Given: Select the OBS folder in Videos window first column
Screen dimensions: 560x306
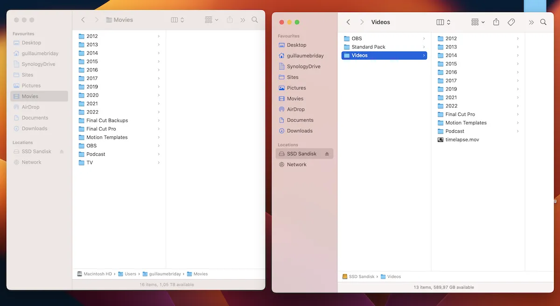Looking at the screenshot, I should click(384, 38).
